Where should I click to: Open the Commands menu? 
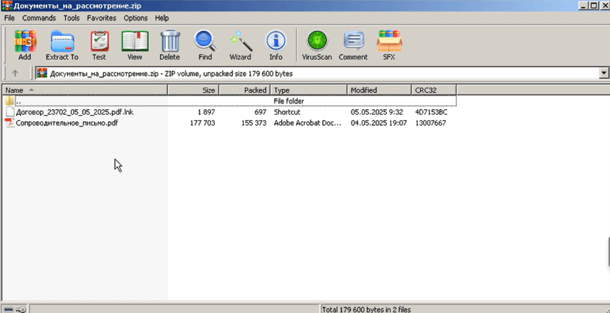coord(39,18)
